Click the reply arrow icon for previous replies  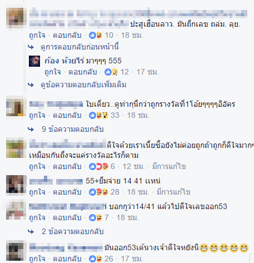point(31,47)
